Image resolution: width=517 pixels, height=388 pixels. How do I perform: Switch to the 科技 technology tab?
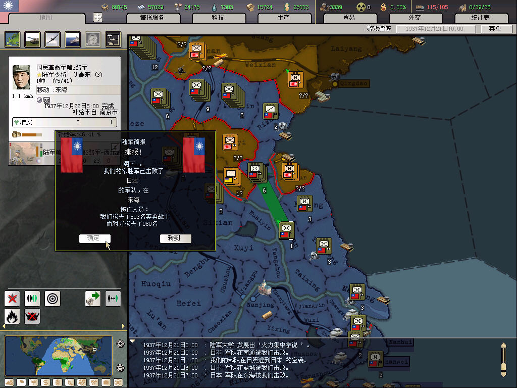coord(218,18)
